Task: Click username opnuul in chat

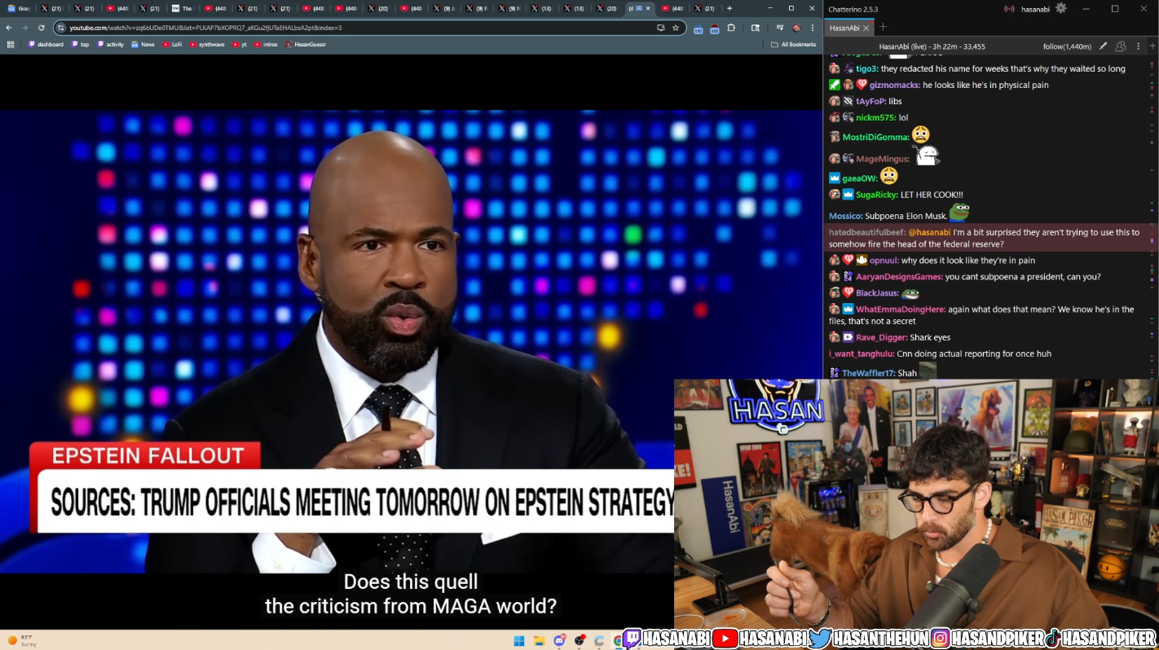Action: click(x=884, y=260)
